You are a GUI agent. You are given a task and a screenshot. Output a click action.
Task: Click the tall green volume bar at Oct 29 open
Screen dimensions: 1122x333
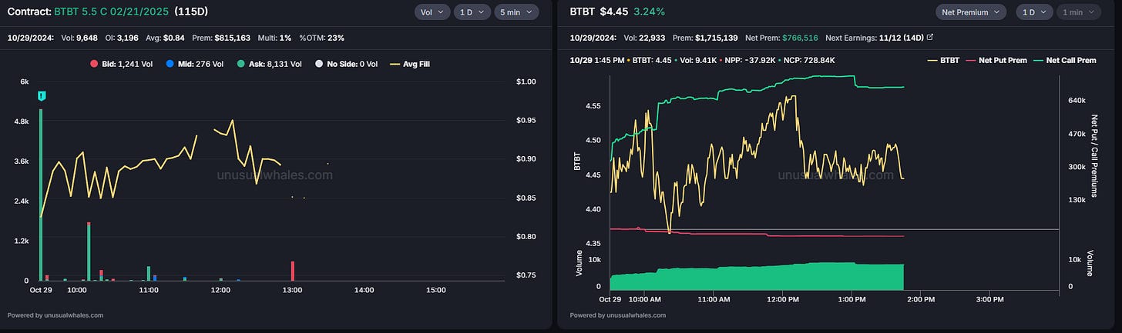coord(41,195)
